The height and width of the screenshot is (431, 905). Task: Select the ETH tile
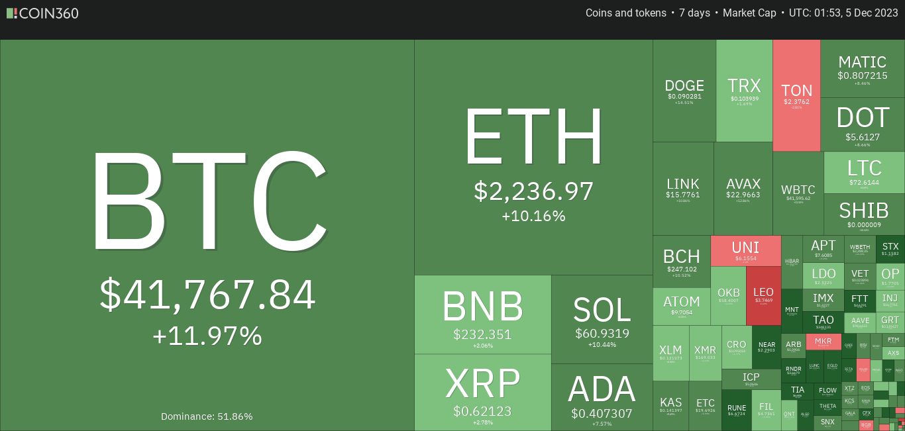tap(533, 157)
